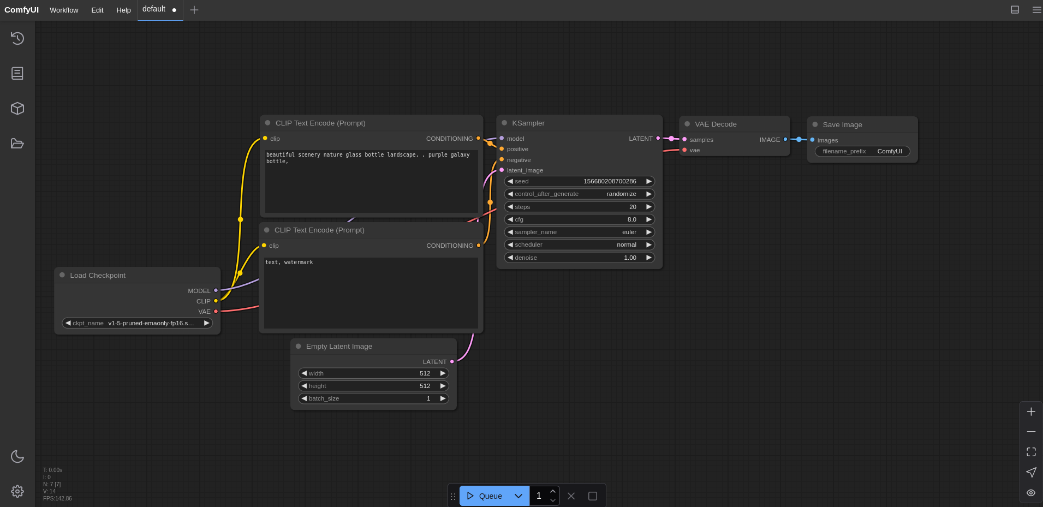Collapse the Empty Latent Image node dot
The width and height of the screenshot is (1043, 507).
[298, 346]
